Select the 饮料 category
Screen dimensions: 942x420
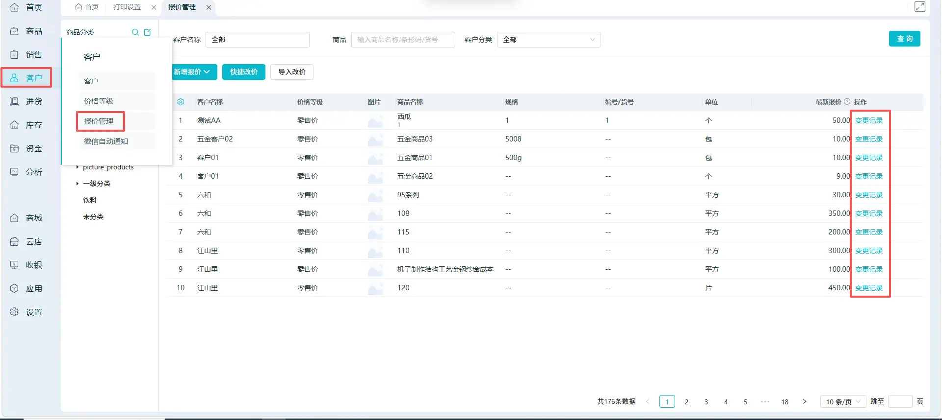[x=90, y=200]
